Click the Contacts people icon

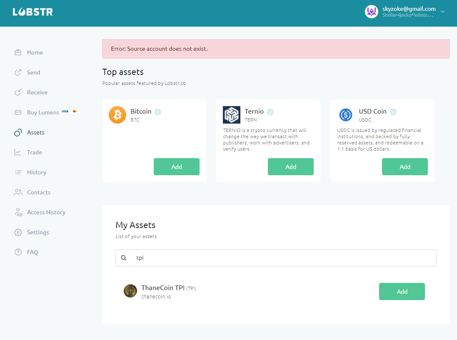(18, 192)
